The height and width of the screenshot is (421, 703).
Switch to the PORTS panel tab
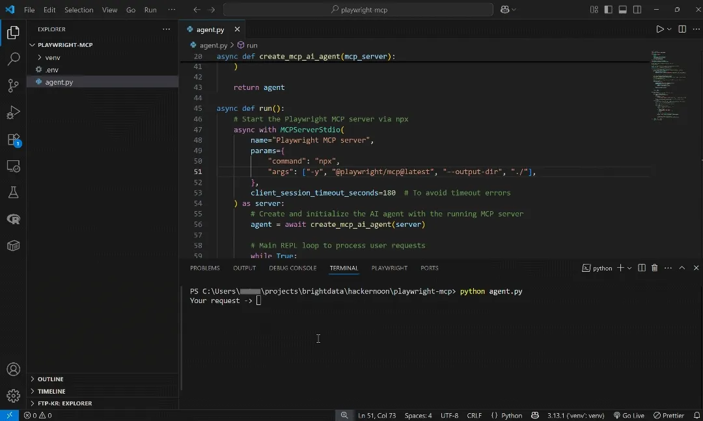click(429, 268)
